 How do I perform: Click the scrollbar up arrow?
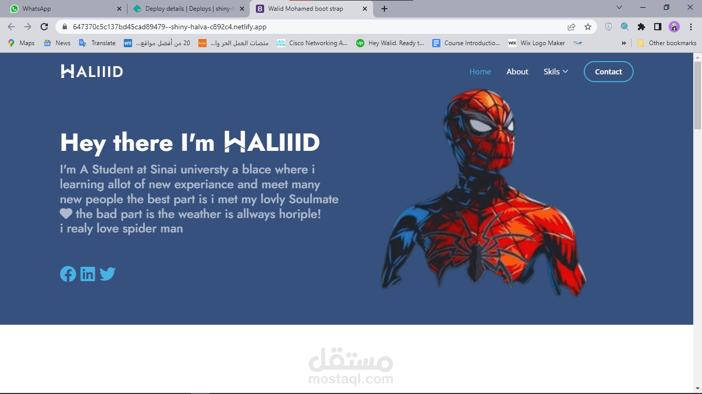(697, 56)
